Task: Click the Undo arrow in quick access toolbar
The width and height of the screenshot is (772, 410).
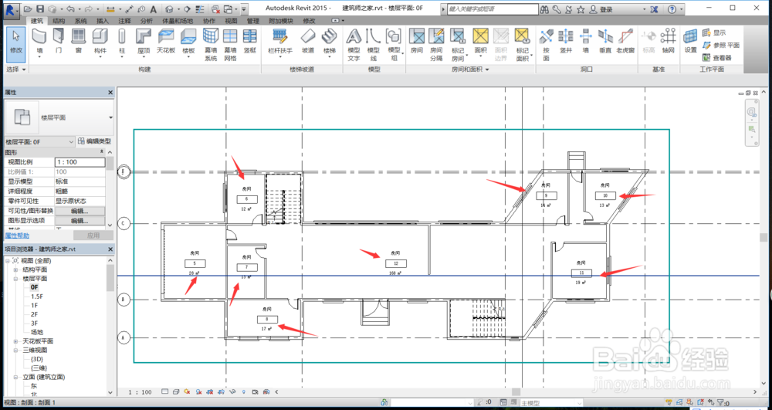Action: (x=70, y=8)
